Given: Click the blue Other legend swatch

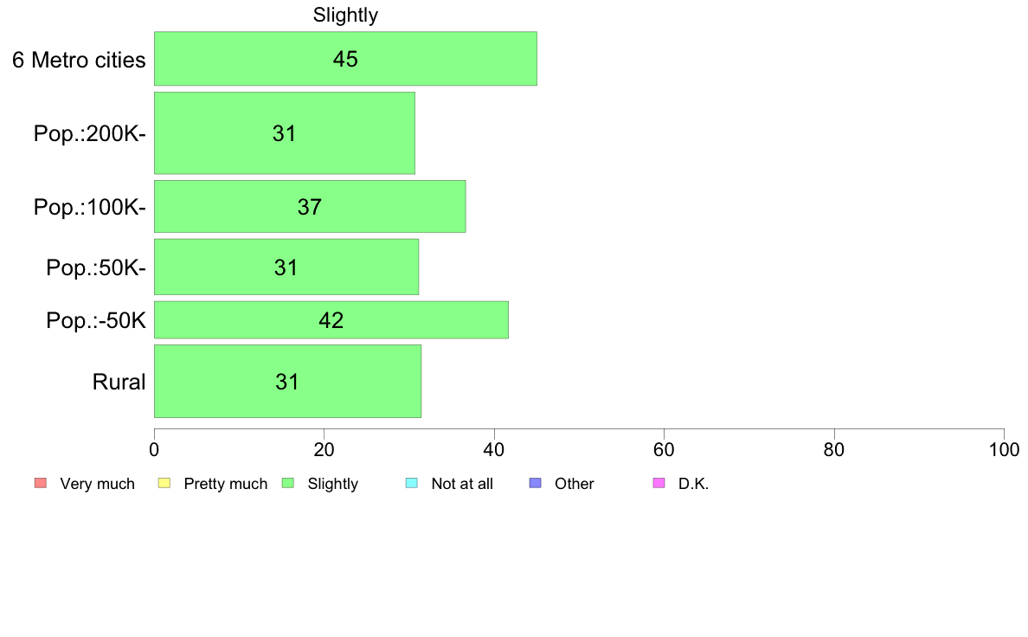Looking at the screenshot, I should (x=535, y=484).
